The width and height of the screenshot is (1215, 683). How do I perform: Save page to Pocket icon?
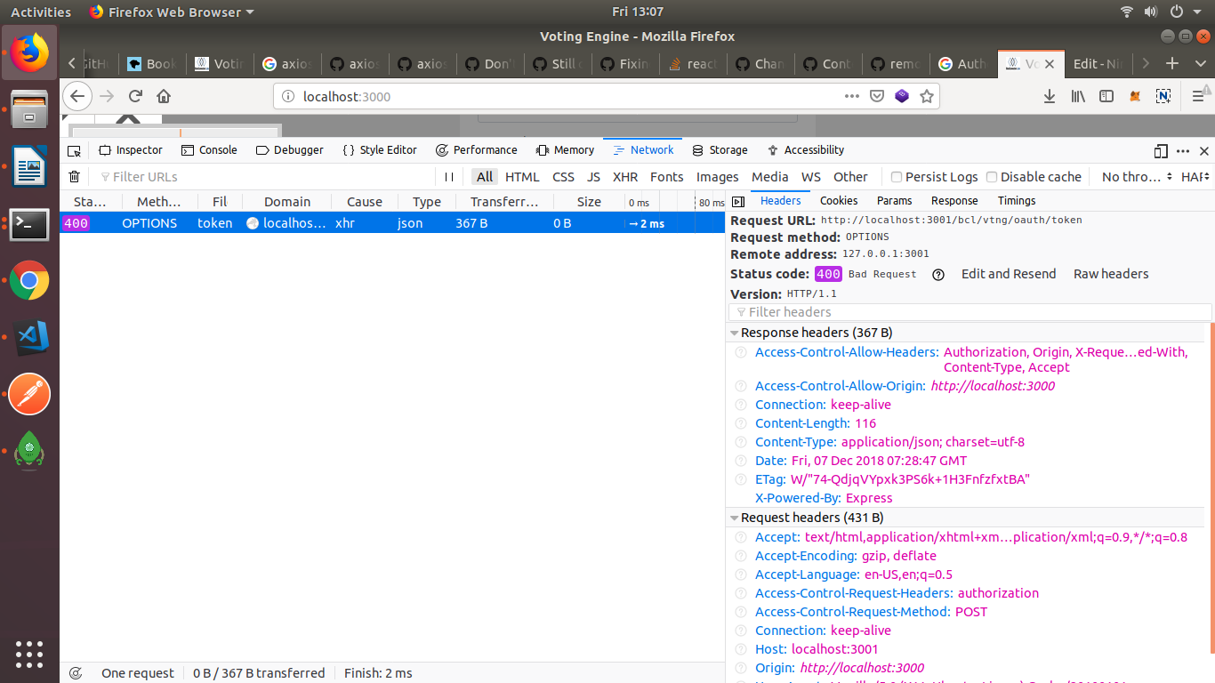(877, 96)
